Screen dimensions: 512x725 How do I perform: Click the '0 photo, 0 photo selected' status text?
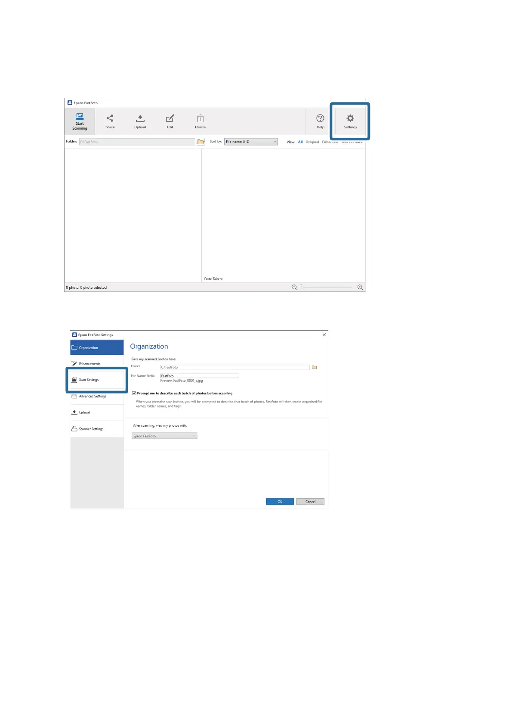[86, 288]
